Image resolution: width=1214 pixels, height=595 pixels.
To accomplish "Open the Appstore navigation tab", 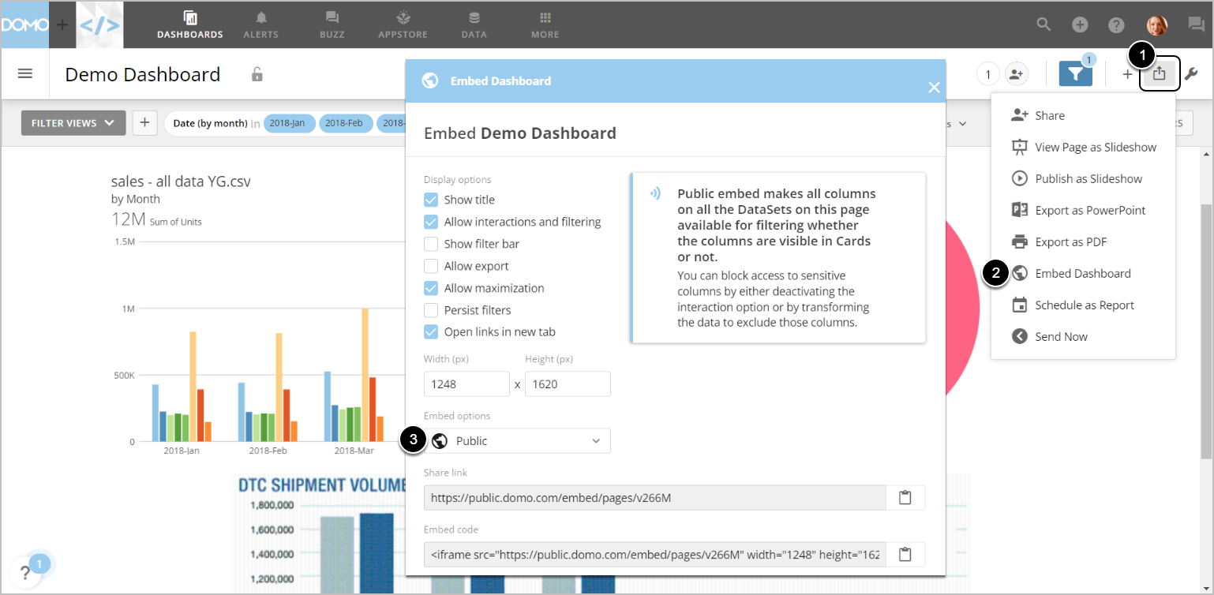I will (x=403, y=25).
